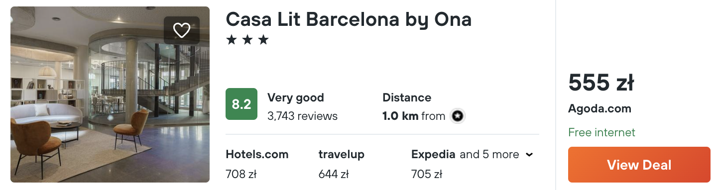Select the Hotels.com price offer
The width and height of the screenshot is (719, 190).
(x=257, y=164)
